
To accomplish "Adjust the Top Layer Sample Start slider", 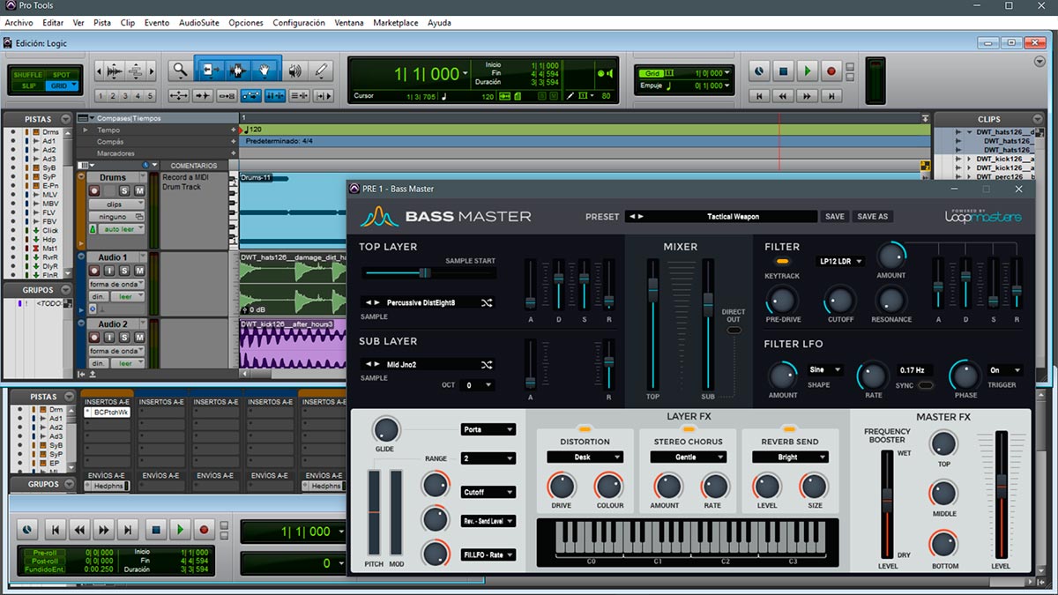I will [x=426, y=273].
